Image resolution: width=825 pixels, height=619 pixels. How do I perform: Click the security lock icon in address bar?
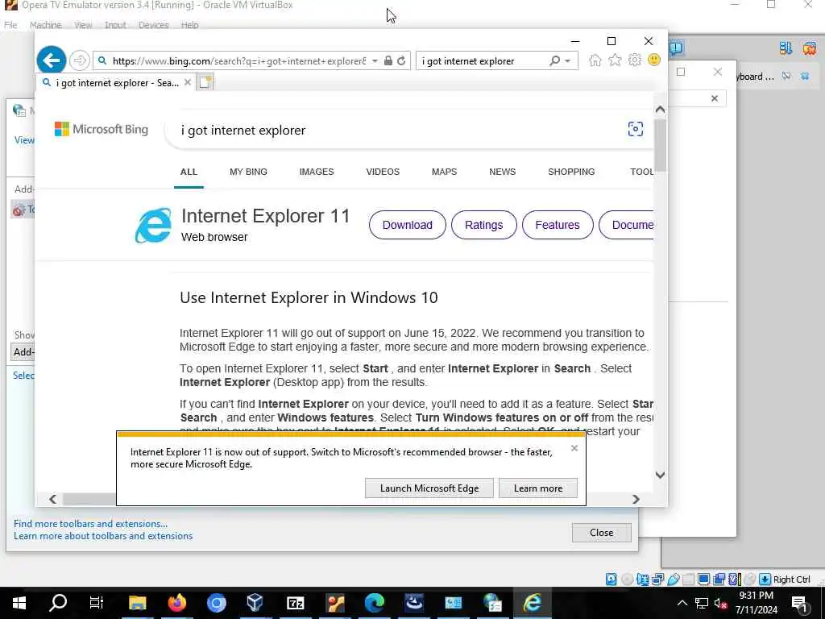click(388, 60)
